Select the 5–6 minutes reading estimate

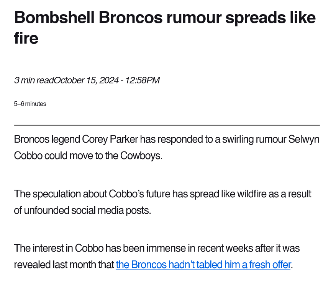pyautogui.click(x=30, y=104)
